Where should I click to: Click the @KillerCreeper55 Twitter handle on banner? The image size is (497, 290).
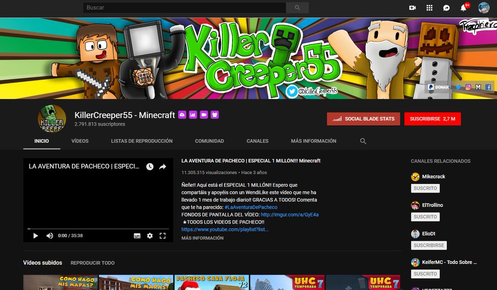click(x=313, y=92)
